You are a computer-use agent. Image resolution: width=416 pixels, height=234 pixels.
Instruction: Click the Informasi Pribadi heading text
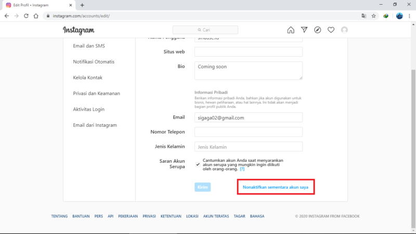coord(211,93)
